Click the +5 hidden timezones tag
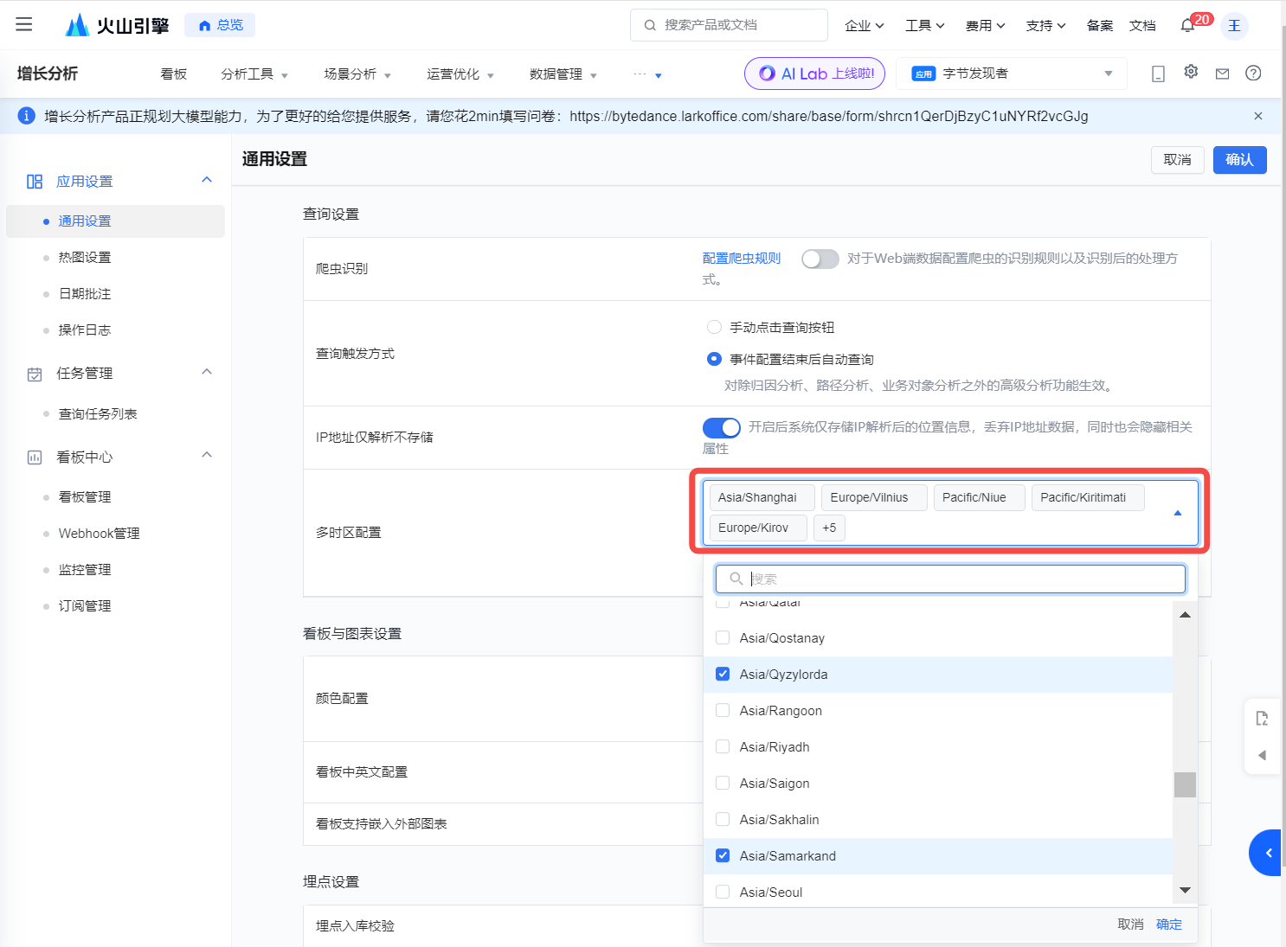Viewport: 1286px width, 947px height. [x=829, y=528]
